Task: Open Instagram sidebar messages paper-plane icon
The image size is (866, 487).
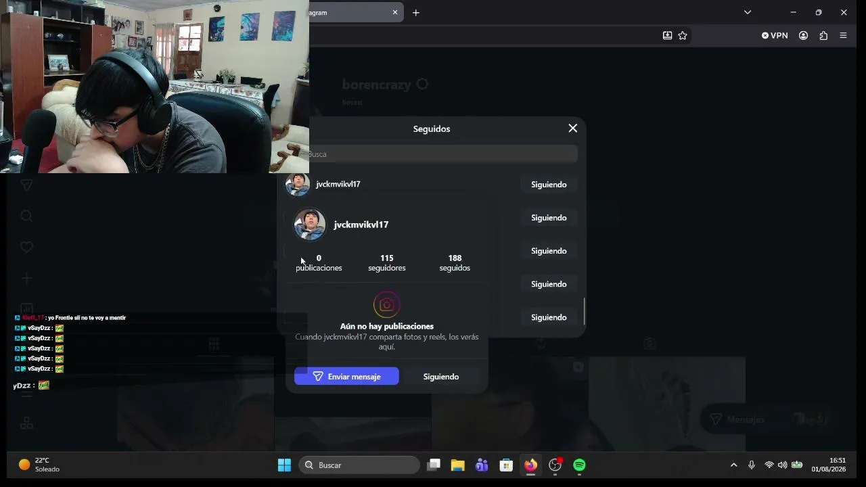Action: click(x=26, y=185)
